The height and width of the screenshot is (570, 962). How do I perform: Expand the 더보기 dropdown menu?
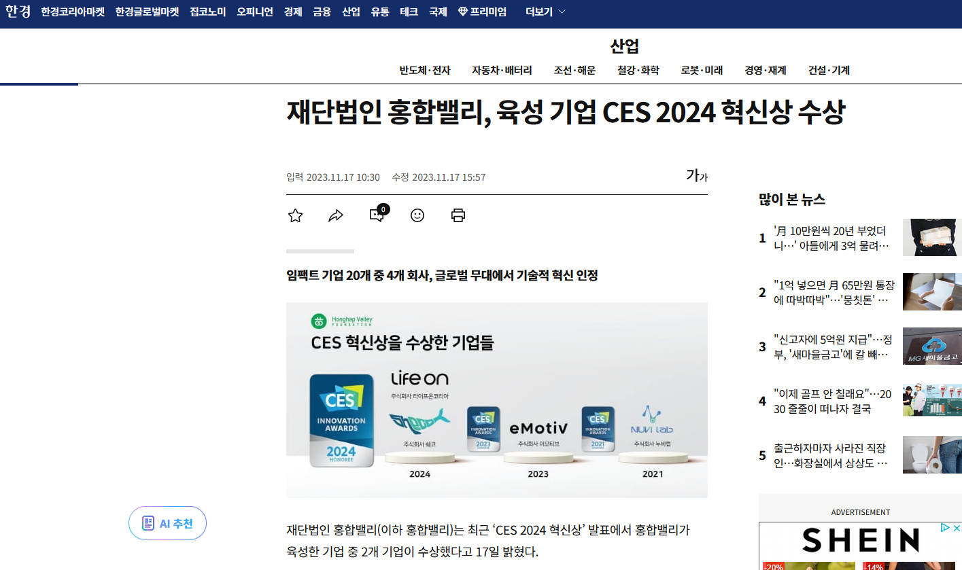pyautogui.click(x=546, y=12)
